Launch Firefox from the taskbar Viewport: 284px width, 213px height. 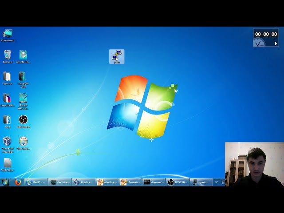point(18,182)
